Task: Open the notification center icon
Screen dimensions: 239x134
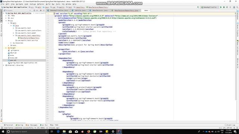Action: [235, 131]
